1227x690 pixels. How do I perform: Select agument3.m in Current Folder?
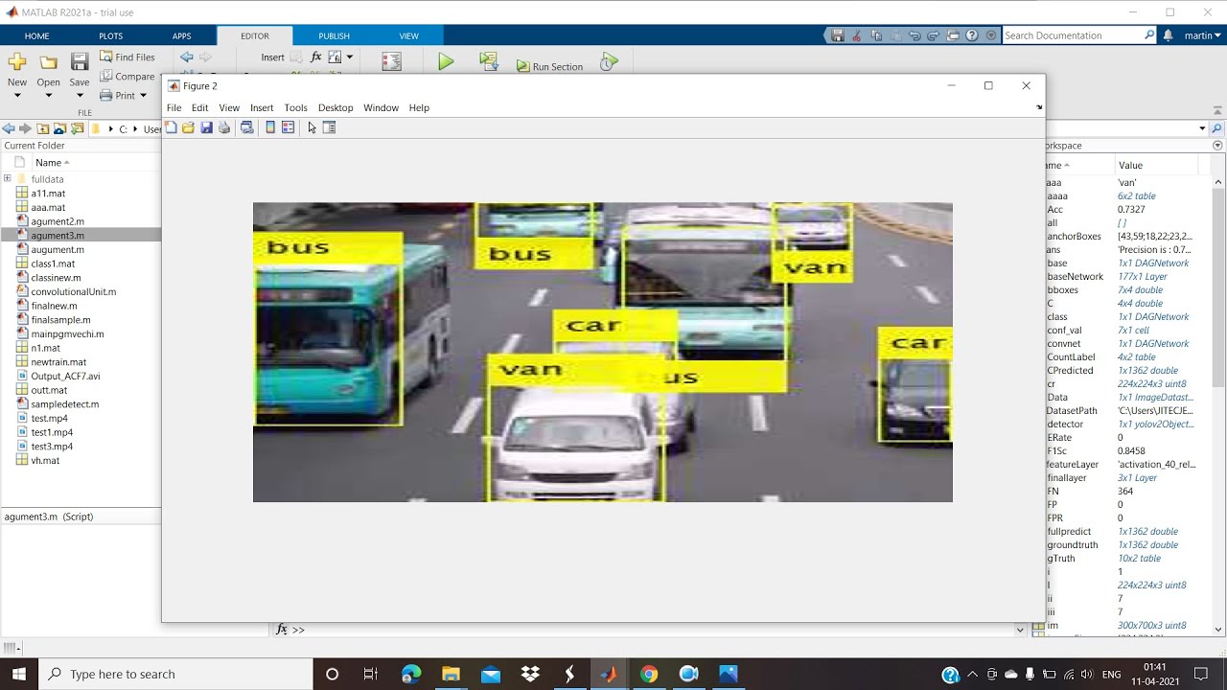point(81,236)
